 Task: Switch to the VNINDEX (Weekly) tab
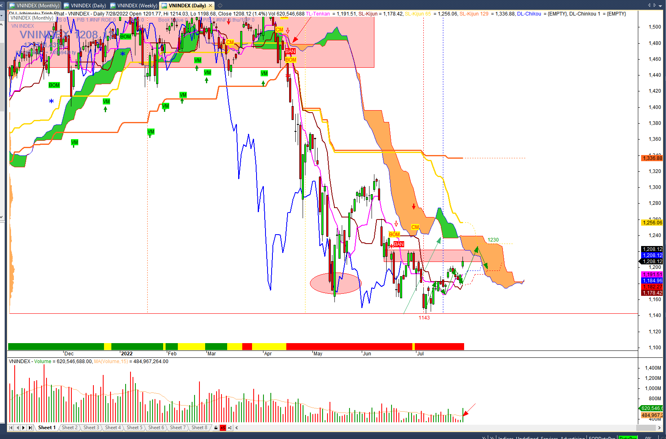134,5
